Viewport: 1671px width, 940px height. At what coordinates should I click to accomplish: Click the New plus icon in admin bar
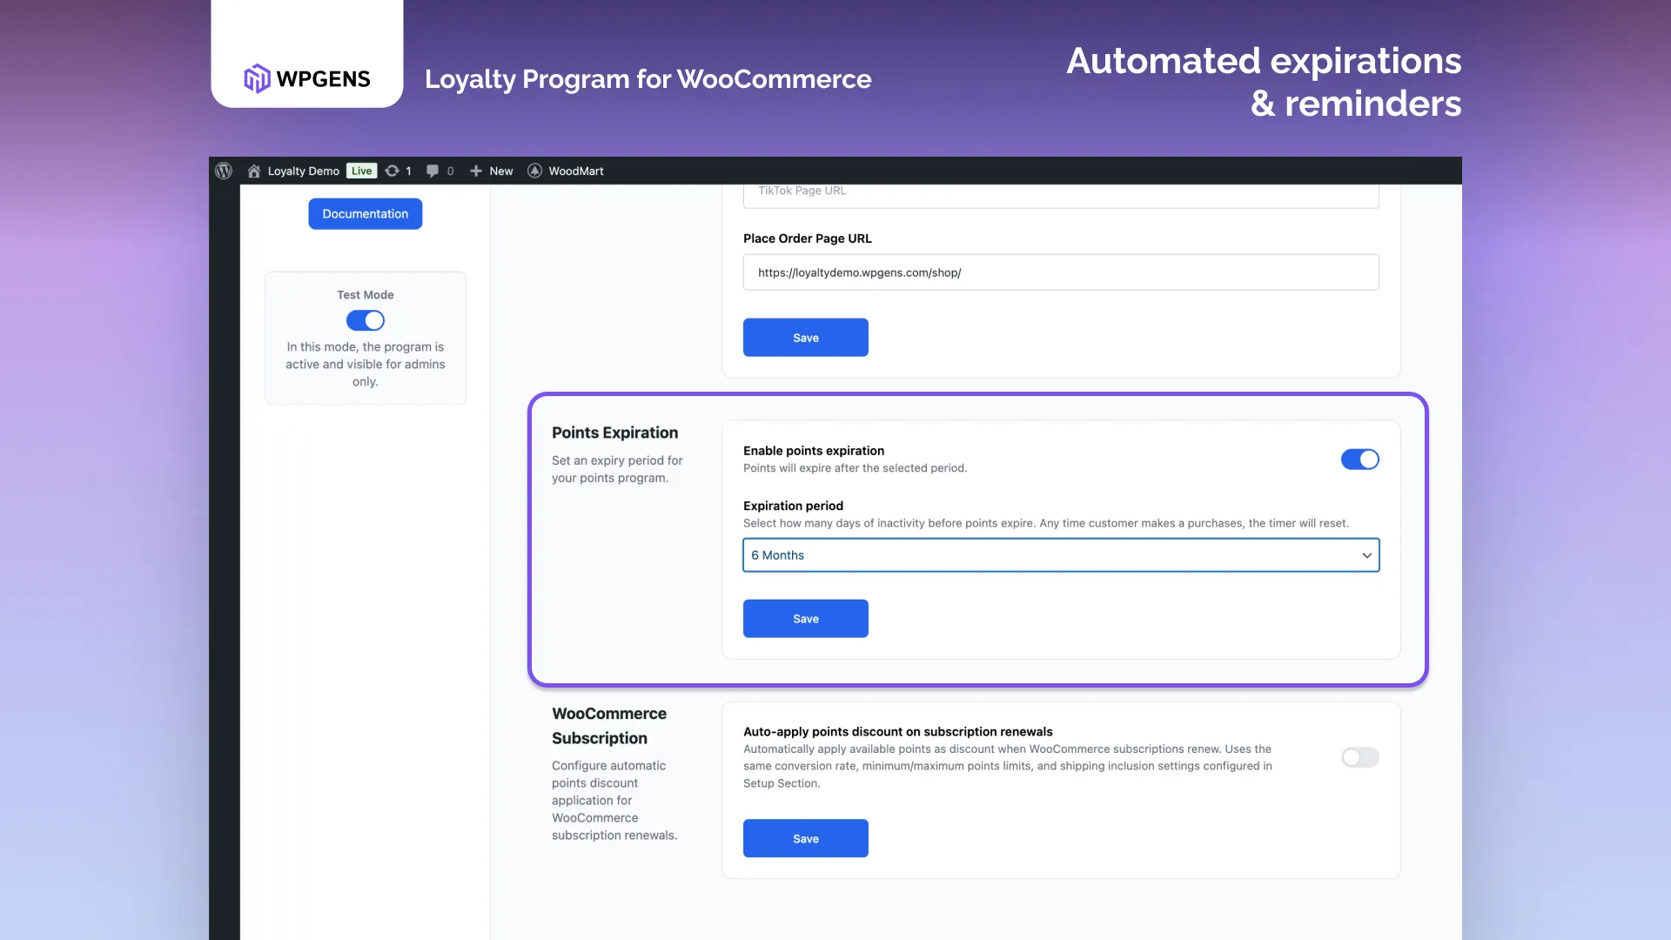pos(474,171)
